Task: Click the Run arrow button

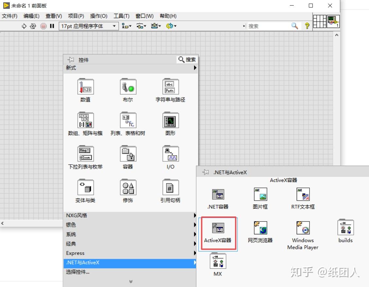Action: pyautogui.click(x=24, y=26)
